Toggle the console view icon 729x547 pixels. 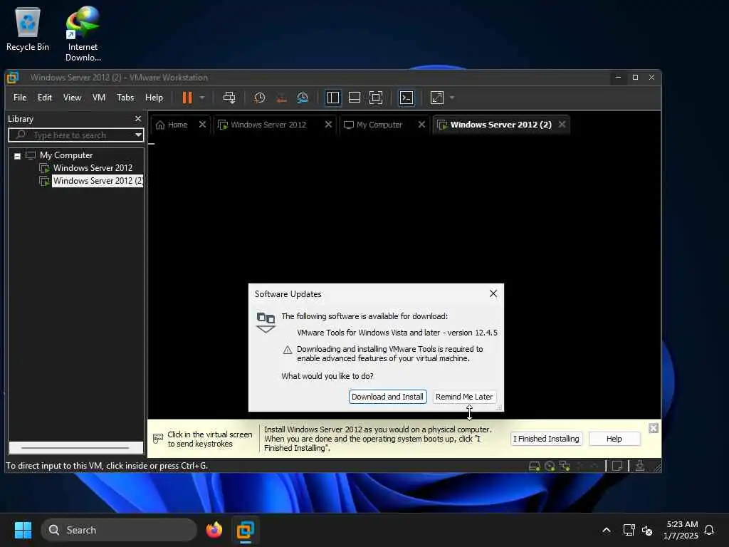tap(407, 98)
